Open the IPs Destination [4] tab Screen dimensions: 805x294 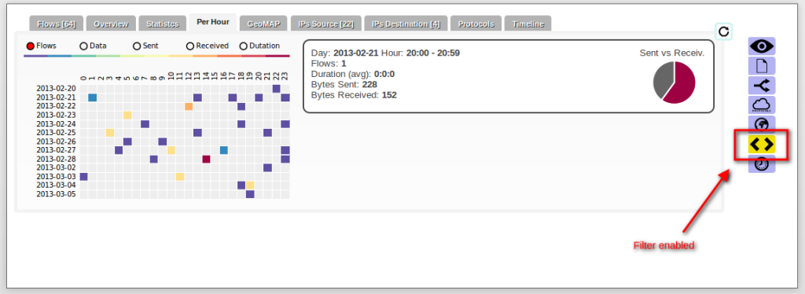tap(406, 24)
